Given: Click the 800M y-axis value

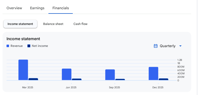Looking at the screenshot, I should (x=181, y=67).
